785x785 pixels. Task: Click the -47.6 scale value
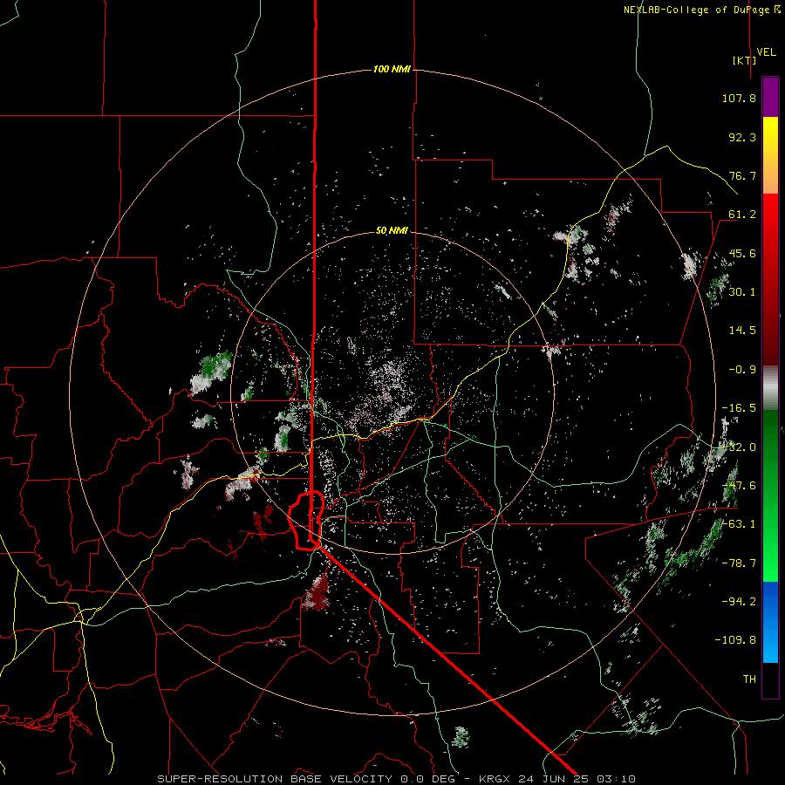pyautogui.click(x=739, y=486)
